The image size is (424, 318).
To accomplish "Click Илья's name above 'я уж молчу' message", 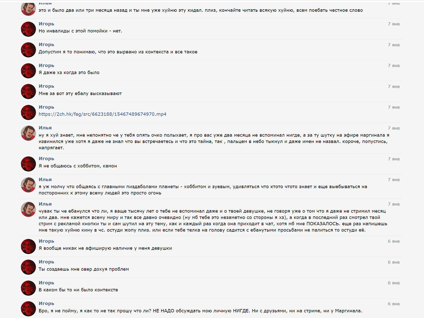I will [x=45, y=179].
